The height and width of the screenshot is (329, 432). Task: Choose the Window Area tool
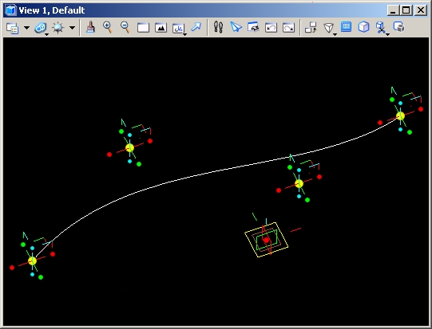click(x=143, y=28)
